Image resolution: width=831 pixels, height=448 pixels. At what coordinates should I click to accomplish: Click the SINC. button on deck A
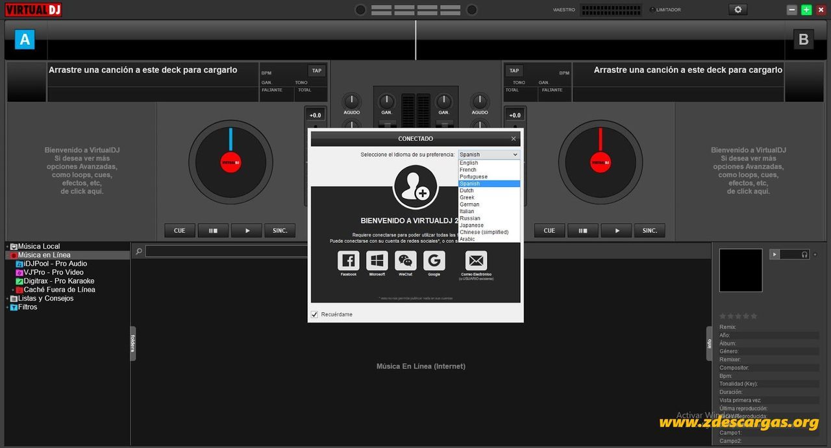click(280, 230)
